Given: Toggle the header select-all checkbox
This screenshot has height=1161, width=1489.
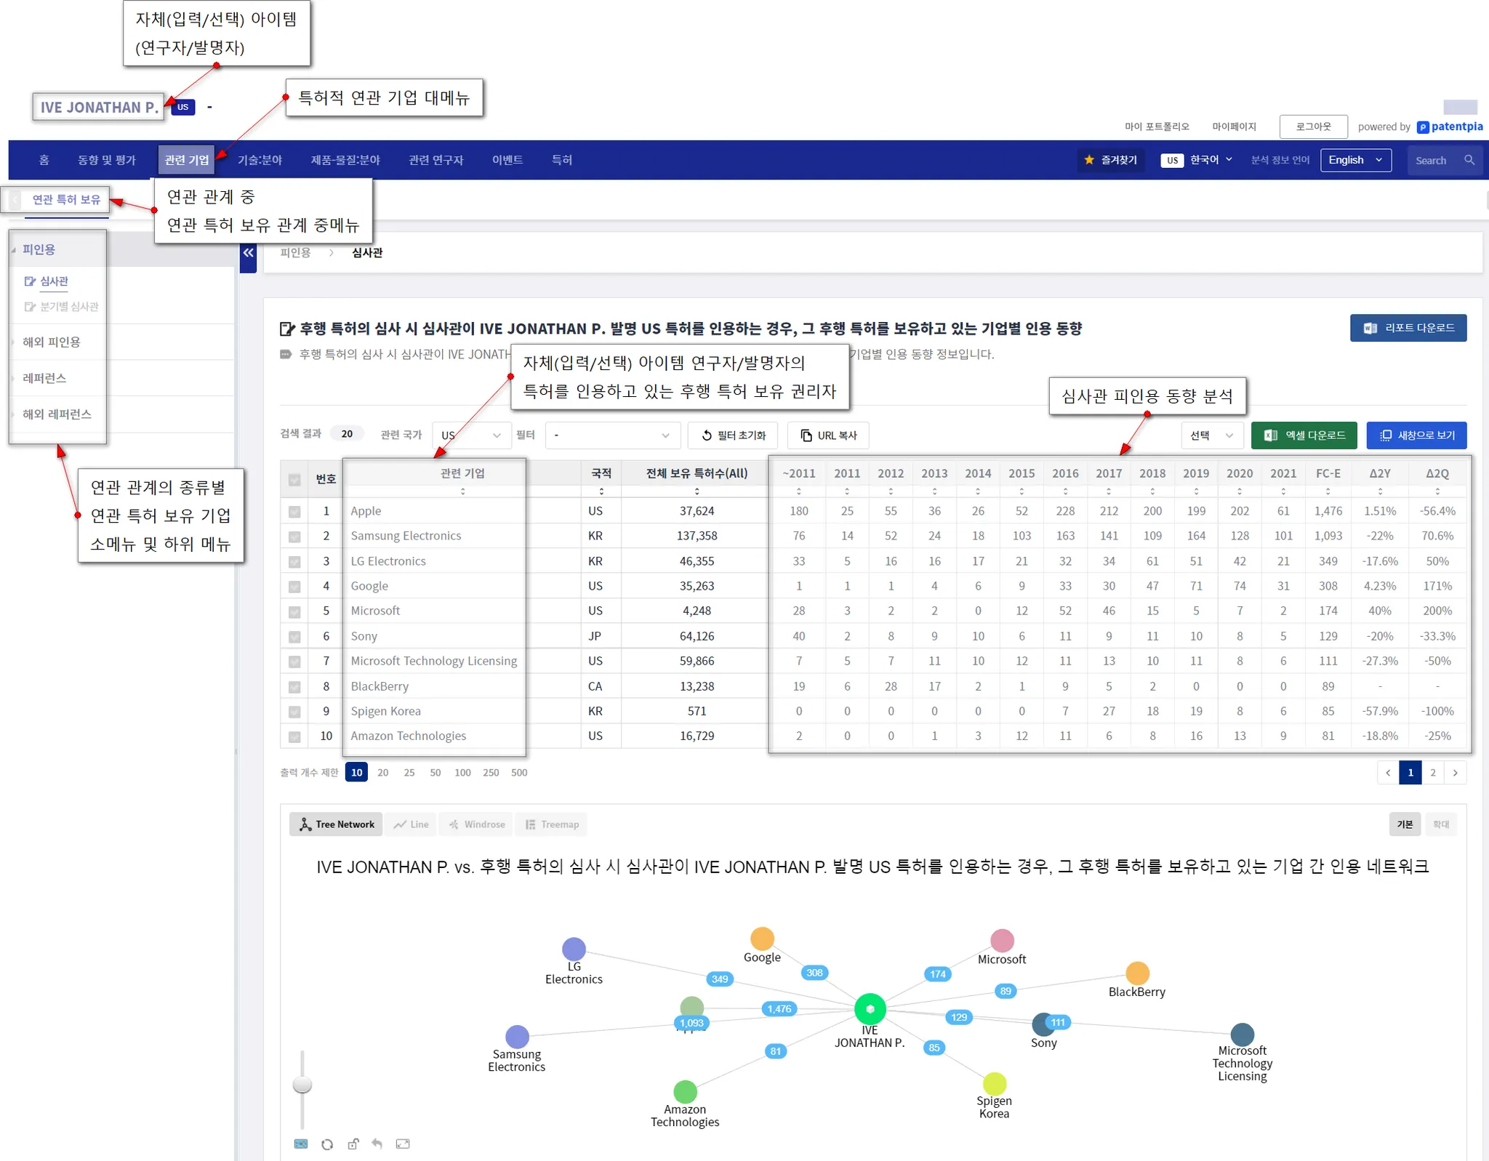Looking at the screenshot, I should (x=294, y=480).
